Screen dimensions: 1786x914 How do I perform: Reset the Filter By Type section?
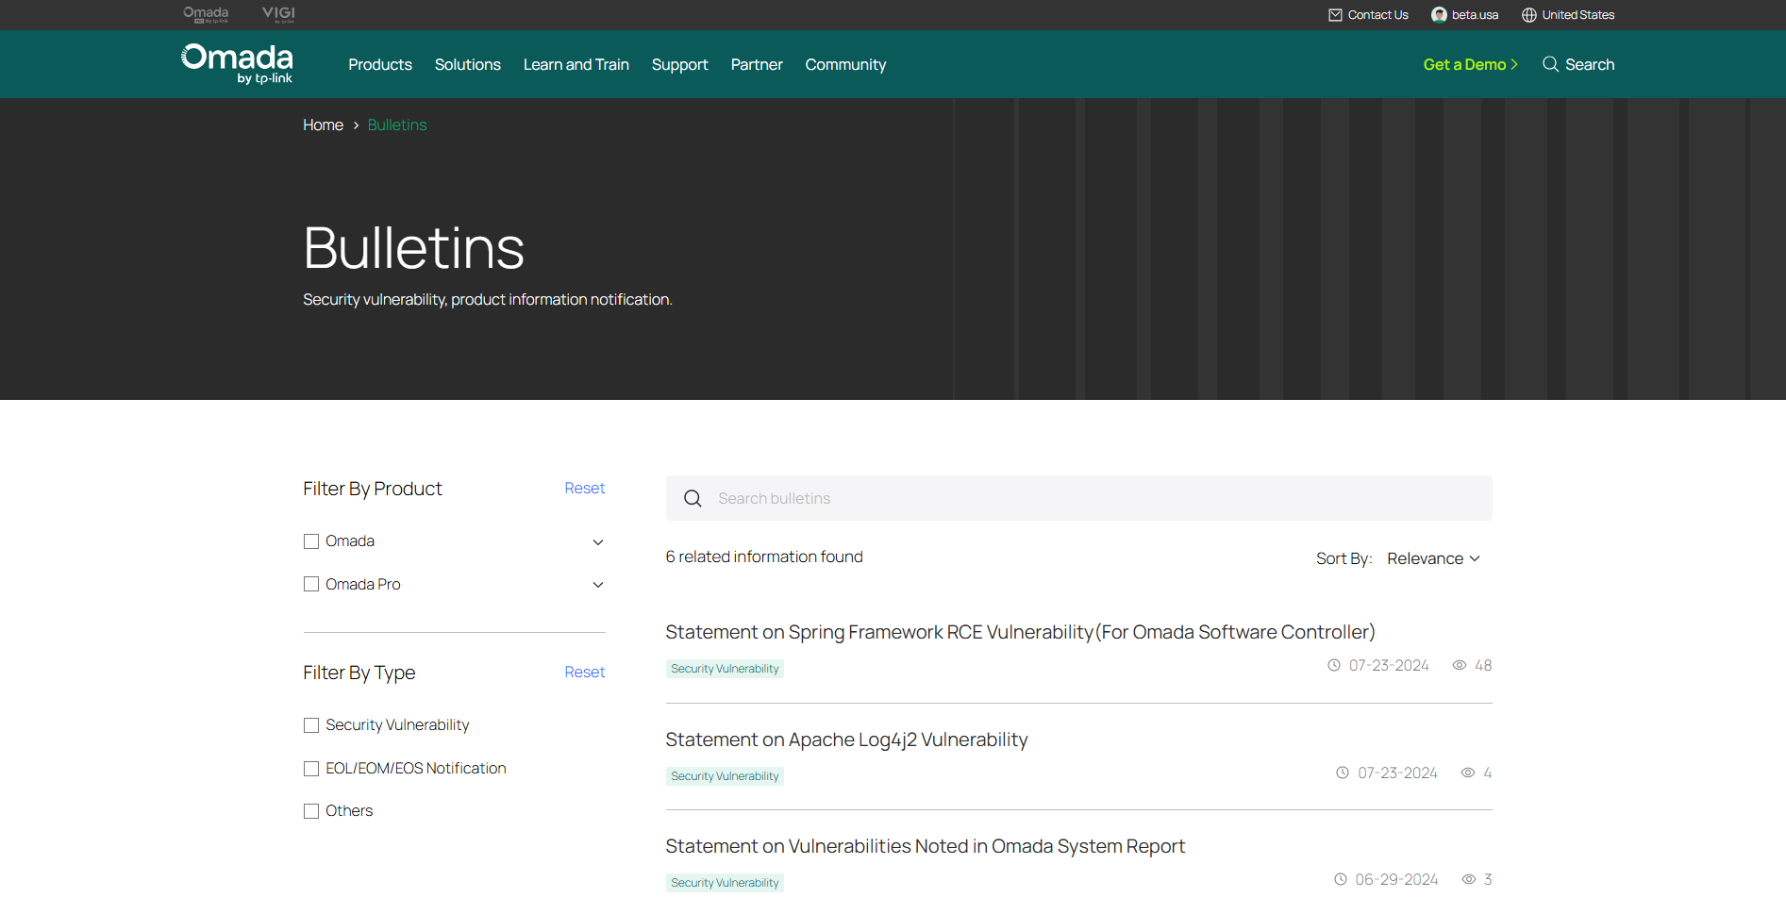[x=585, y=672]
